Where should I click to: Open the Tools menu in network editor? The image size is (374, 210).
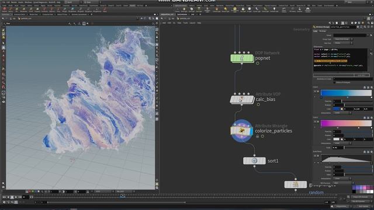(x=185, y=23)
